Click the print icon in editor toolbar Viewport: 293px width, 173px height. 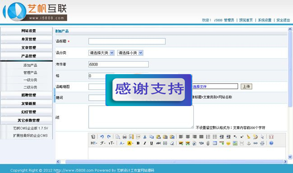tap(124, 137)
